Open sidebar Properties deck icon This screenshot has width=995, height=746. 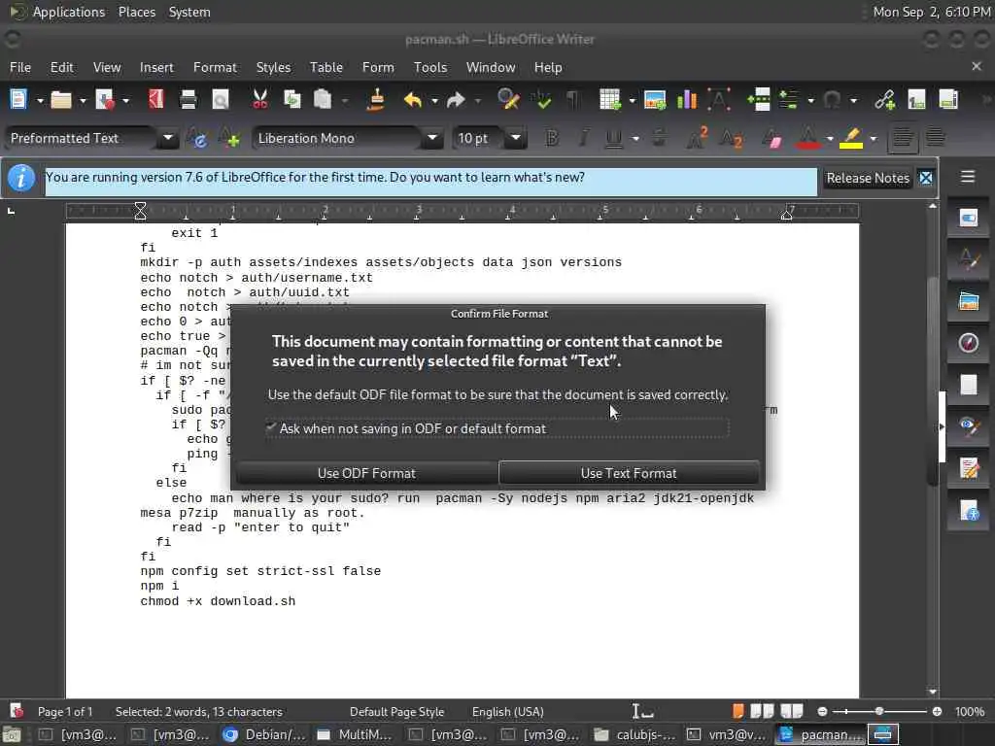[969, 218]
